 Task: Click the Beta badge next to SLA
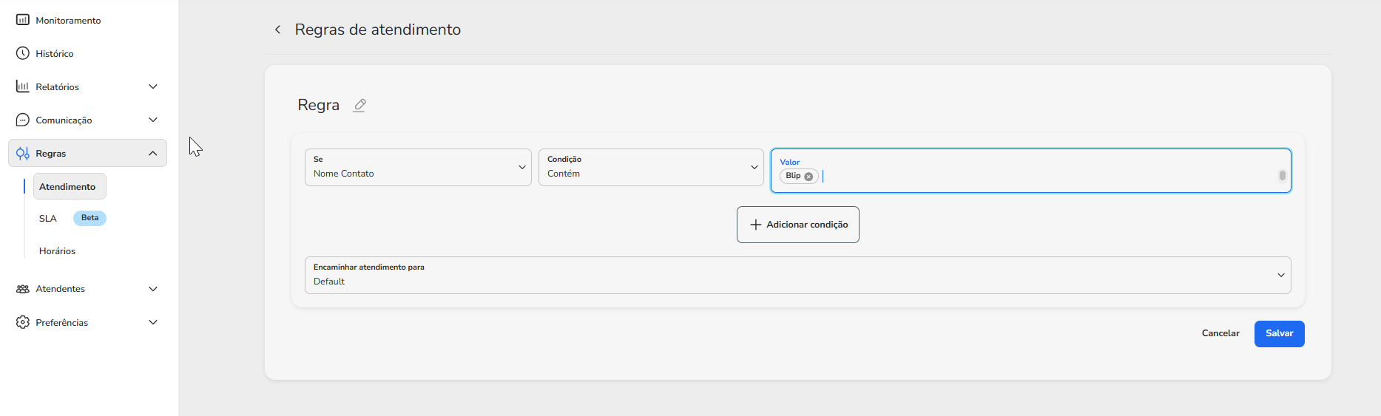(90, 218)
